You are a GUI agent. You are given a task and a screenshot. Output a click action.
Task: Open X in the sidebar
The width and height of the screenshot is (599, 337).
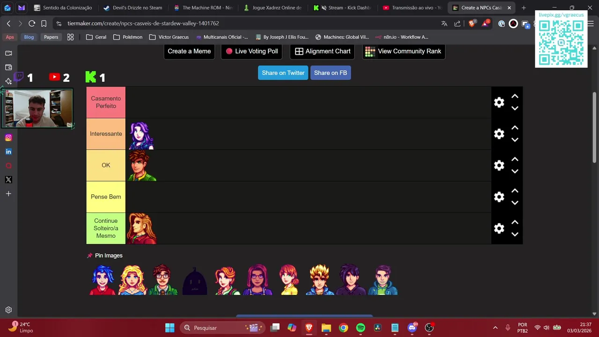(8, 180)
